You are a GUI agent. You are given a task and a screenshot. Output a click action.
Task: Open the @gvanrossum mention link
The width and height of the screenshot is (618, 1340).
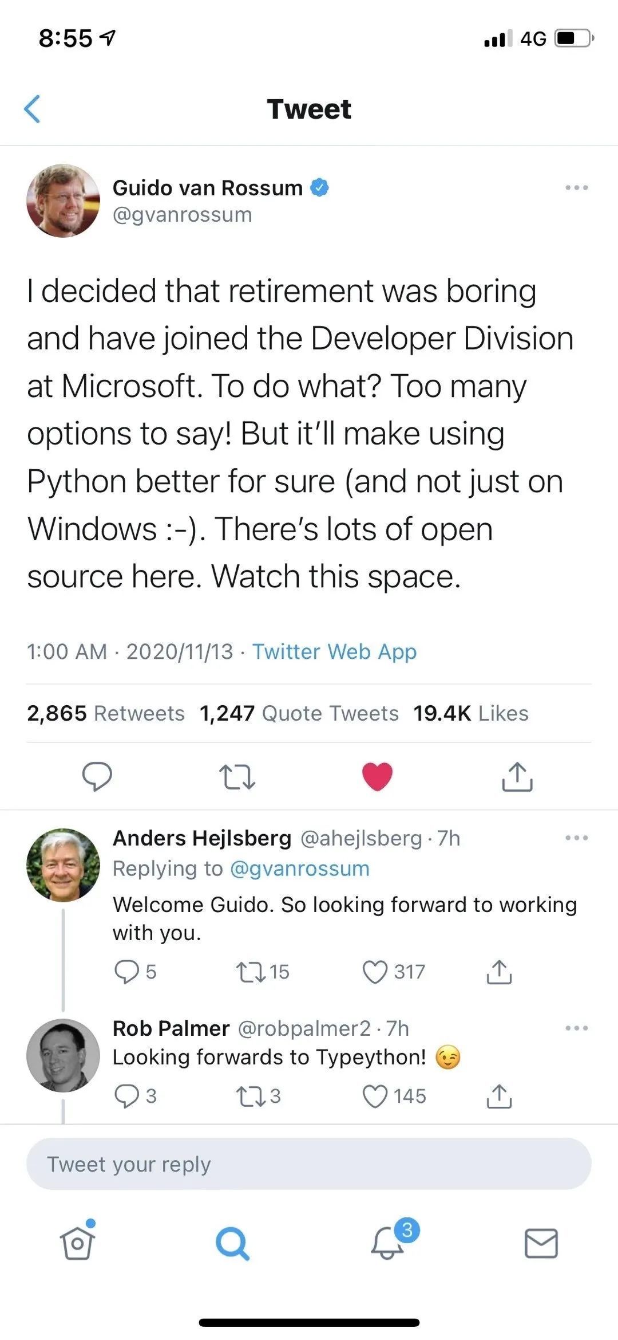[x=299, y=869]
